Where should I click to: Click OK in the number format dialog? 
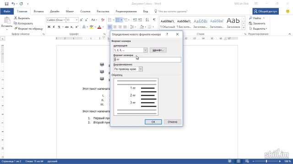click(153, 122)
